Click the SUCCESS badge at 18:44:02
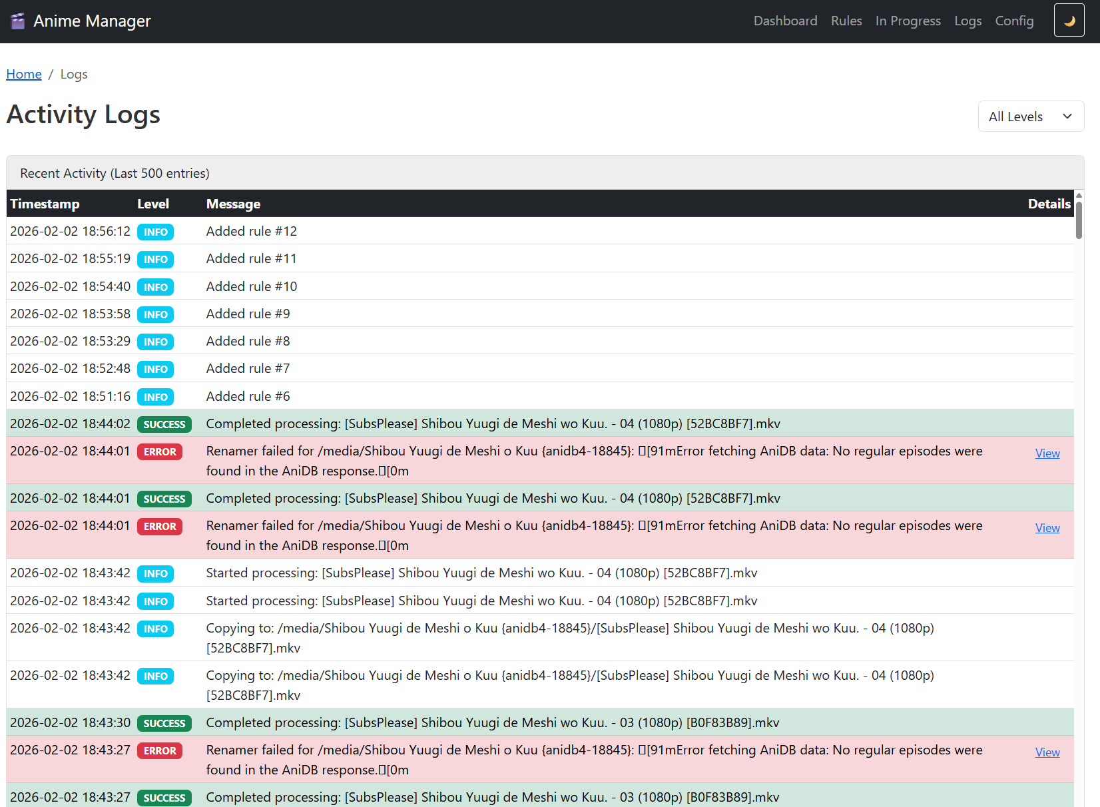Viewport: 1100px width, 807px height. click(x=164, y=424)
